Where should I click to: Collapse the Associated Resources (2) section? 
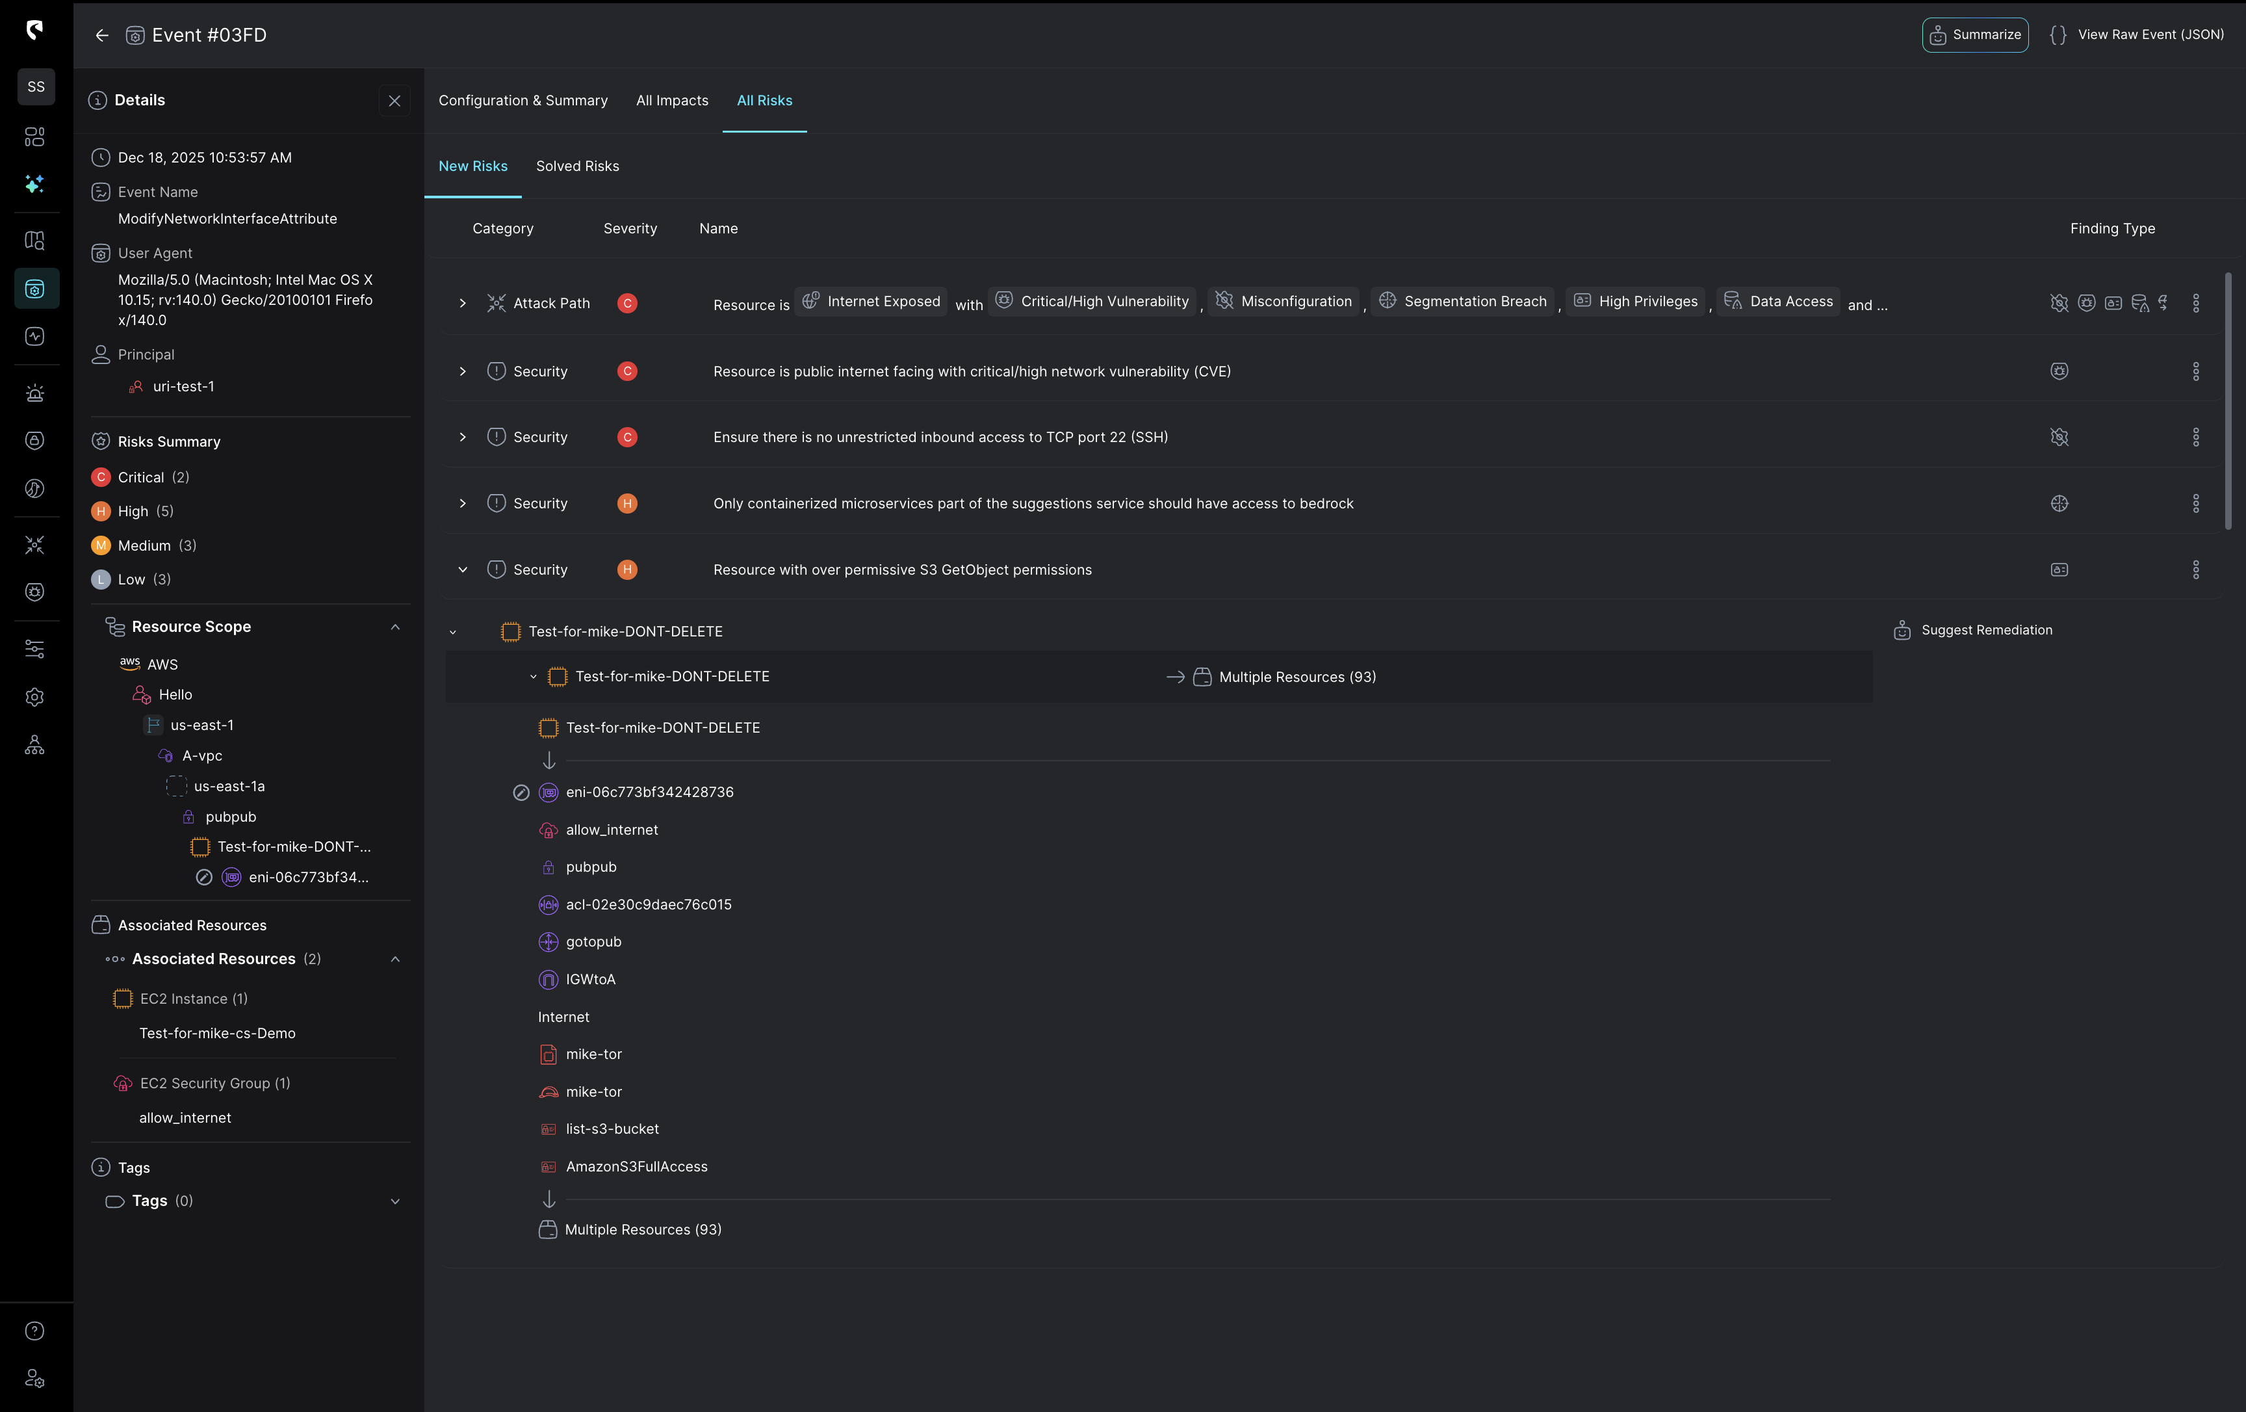coord(396,960)
